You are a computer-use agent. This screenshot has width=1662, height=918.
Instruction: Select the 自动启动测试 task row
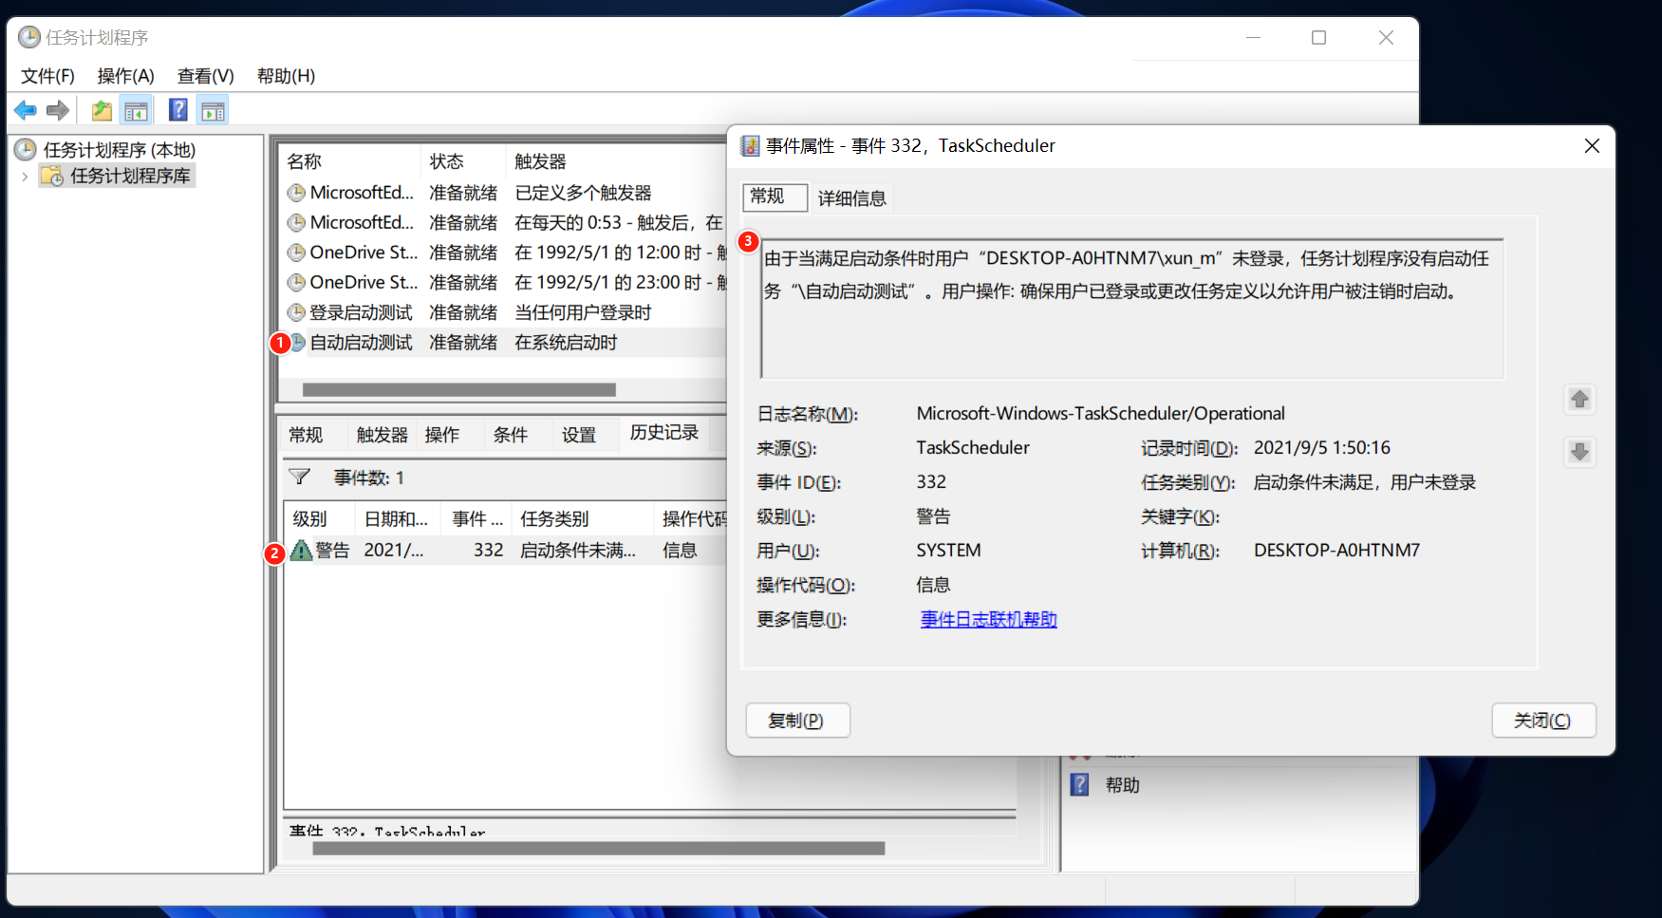coord(505,343)
